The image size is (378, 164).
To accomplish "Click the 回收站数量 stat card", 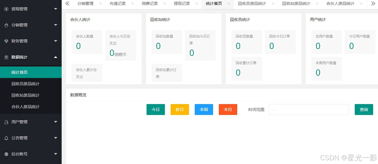I will (167, 42).
